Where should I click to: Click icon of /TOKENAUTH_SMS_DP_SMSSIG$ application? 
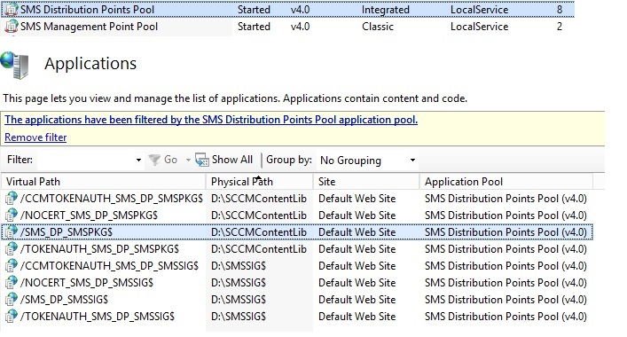12,317
